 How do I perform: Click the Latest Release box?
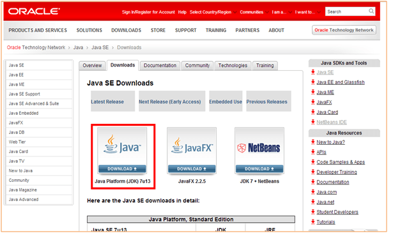click(112, 101)
